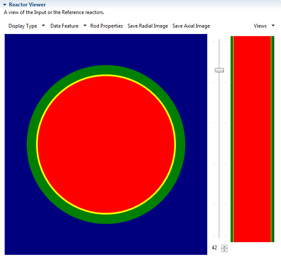This screenshot has height=257, width=281.
Task: Open Rod Properties
Action: (107, 26)
